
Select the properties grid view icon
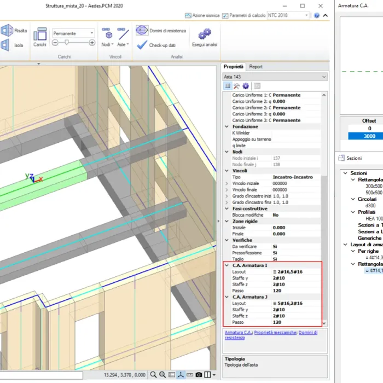click(228, 86)
